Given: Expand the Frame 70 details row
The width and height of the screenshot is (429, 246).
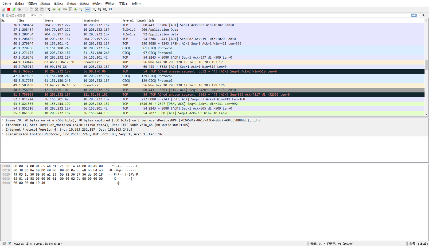Looking at the screenshot, I should 3,120.
